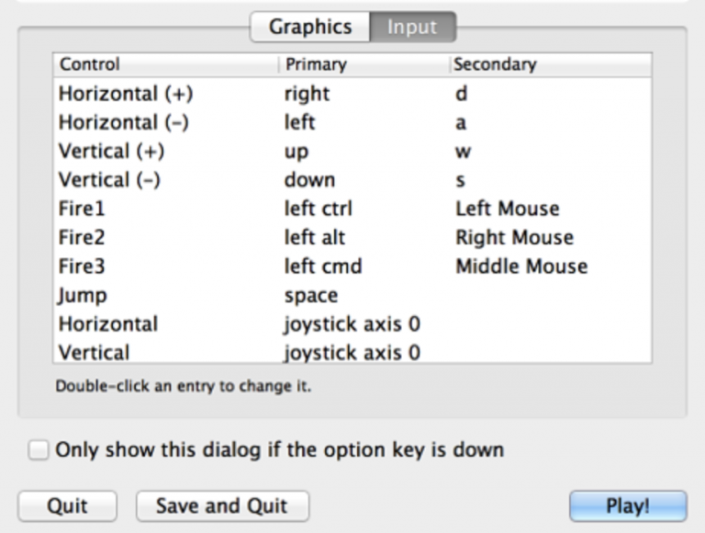Click the Quit button
Viewport: 705px width, 533px height.
[67, 505]
